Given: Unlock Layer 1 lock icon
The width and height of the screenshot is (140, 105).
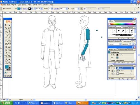Looking at the screenshot, I should tap(112, 74).
